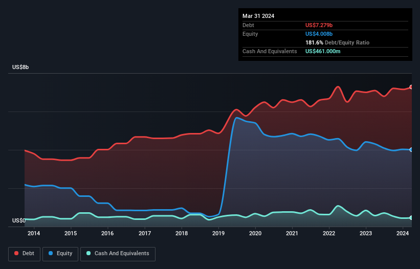Select the 2017 x-axis label
This screenshot has width=420, height=269.
pos(145,233)
